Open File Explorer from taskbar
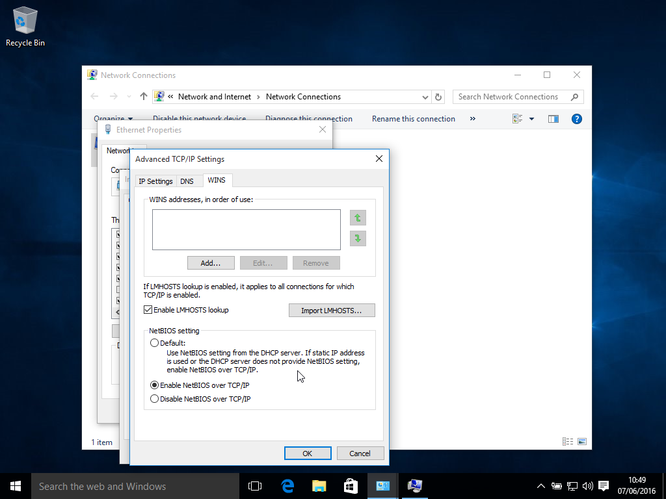Screen dimensions: 666x499 click(319, 486)
